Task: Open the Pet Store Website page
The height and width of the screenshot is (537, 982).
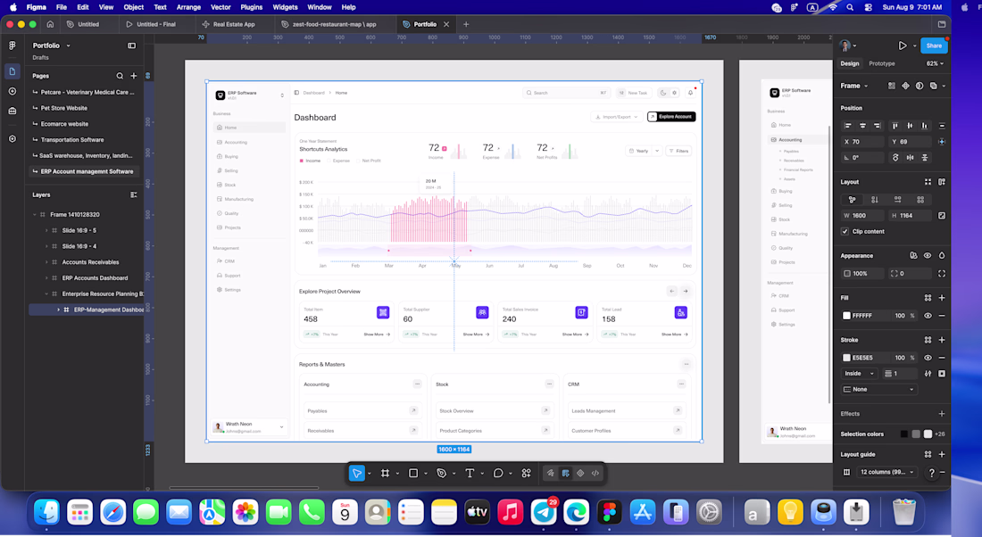Action: coord(64,108)
